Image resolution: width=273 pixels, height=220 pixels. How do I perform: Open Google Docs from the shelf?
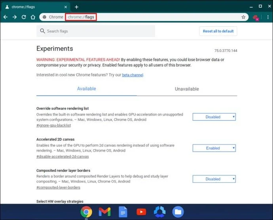[123, 212]
